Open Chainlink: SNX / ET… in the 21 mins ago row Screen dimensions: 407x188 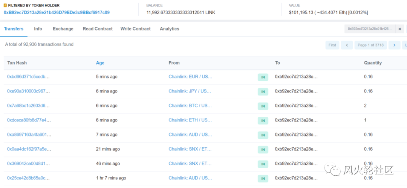(x=190, y=149)
